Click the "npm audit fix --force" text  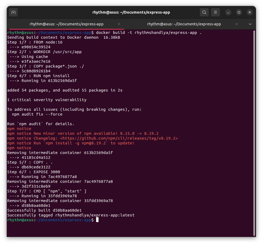pyautogui.click(x=37, y=114)
